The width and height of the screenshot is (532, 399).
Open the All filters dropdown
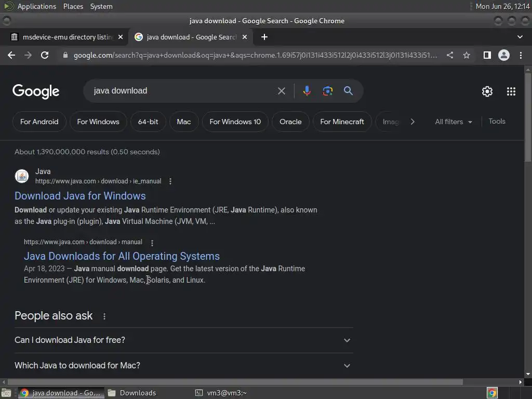pos(453,122)
